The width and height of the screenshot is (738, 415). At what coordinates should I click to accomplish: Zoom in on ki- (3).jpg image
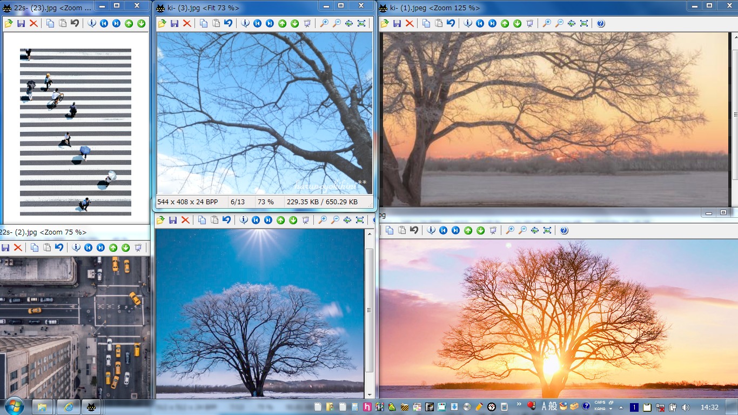click(x=324, y=23)
